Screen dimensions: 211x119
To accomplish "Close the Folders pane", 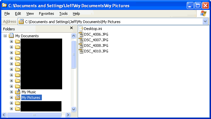I will pyautogui.click(x=71, y=28).
